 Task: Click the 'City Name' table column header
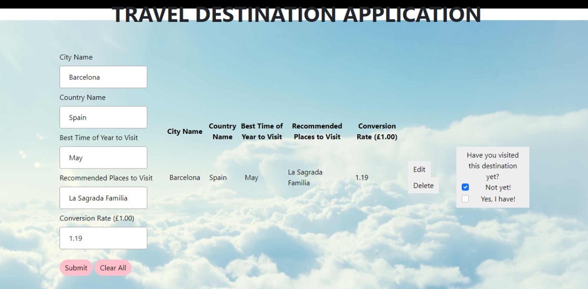(x=185, y=131)
